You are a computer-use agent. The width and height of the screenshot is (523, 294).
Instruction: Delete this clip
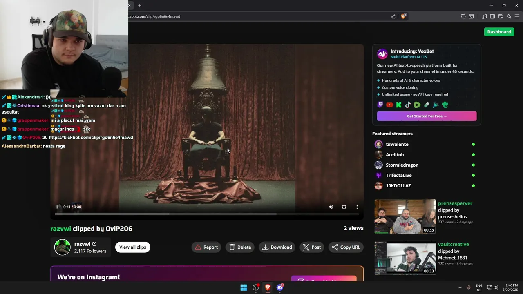240,247
